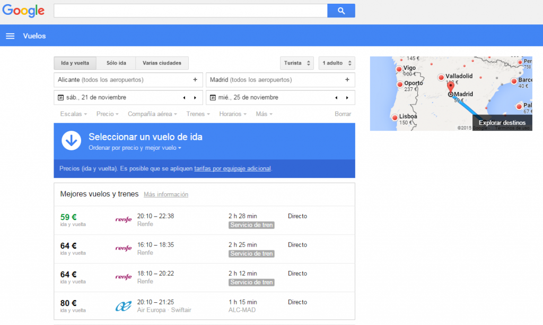Viewport: 543px width, 325px height.
Task: Open the tarifas por equipaje adicional link
Action: (x=233, y=168)
